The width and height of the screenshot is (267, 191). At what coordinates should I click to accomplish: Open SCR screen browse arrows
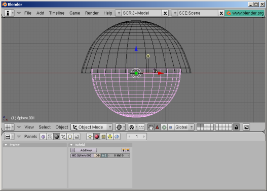[x=119, y=13]
